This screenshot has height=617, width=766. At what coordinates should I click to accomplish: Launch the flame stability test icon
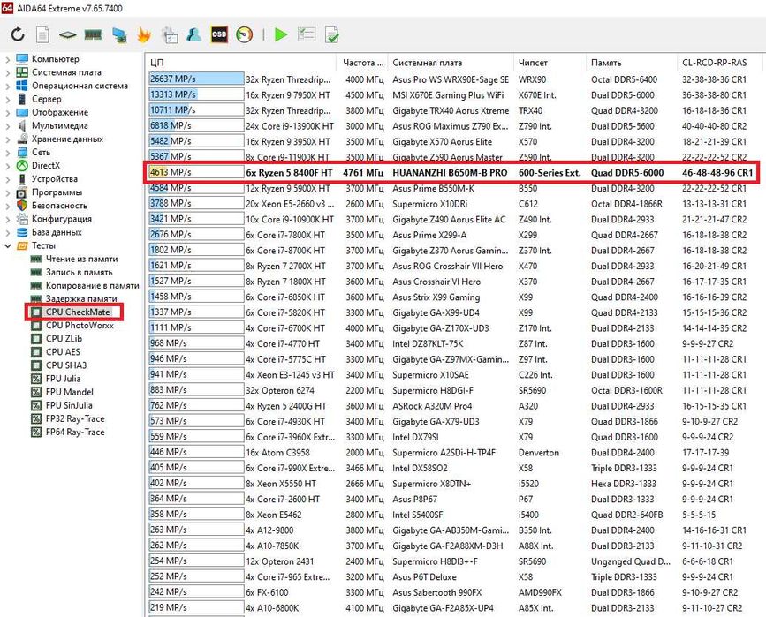(x=144, y=34)
